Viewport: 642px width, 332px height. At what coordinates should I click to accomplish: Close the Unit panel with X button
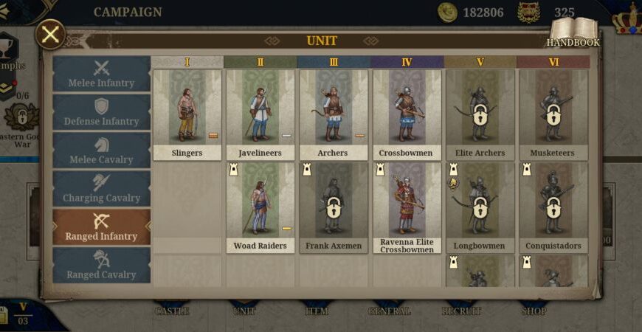point(50,35)
